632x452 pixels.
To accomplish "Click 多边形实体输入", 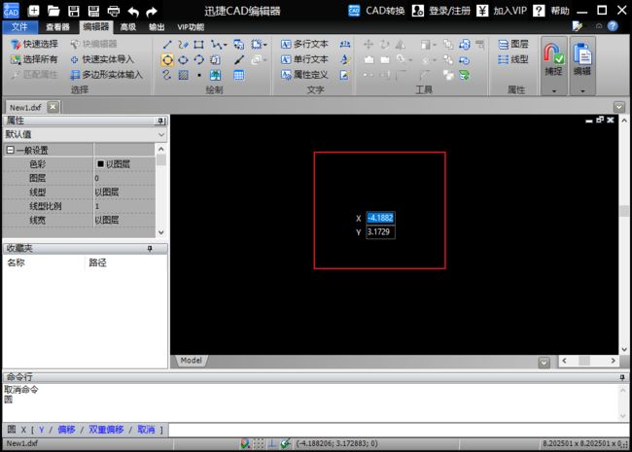I will click(x=106, y=75).
